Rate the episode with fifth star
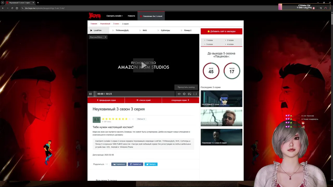This screenshot has height=187, width=333. tap(116, 119)
